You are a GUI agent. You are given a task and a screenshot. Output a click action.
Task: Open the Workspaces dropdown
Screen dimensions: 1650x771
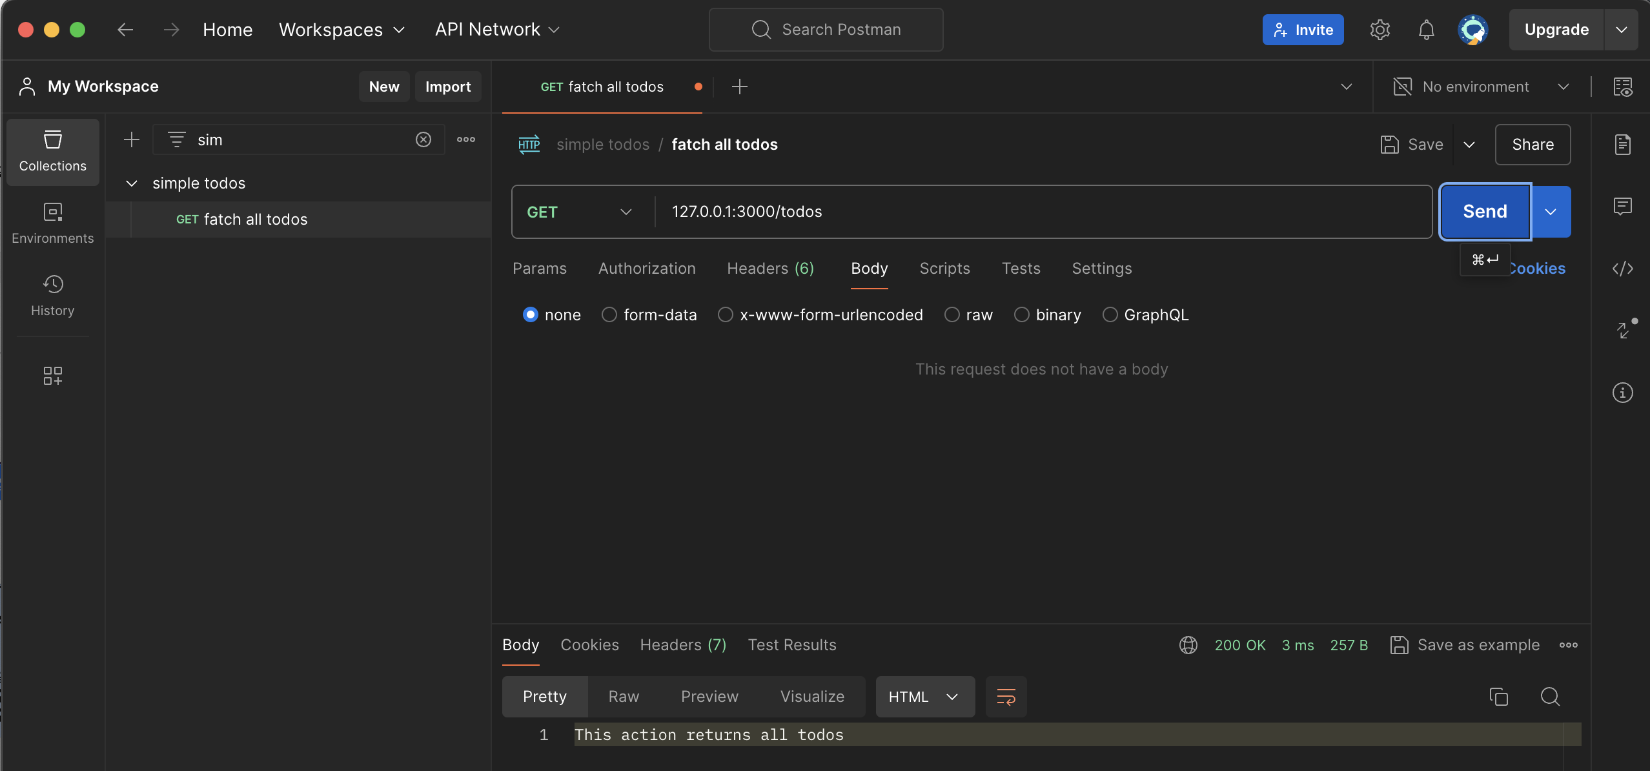point(341,30)
